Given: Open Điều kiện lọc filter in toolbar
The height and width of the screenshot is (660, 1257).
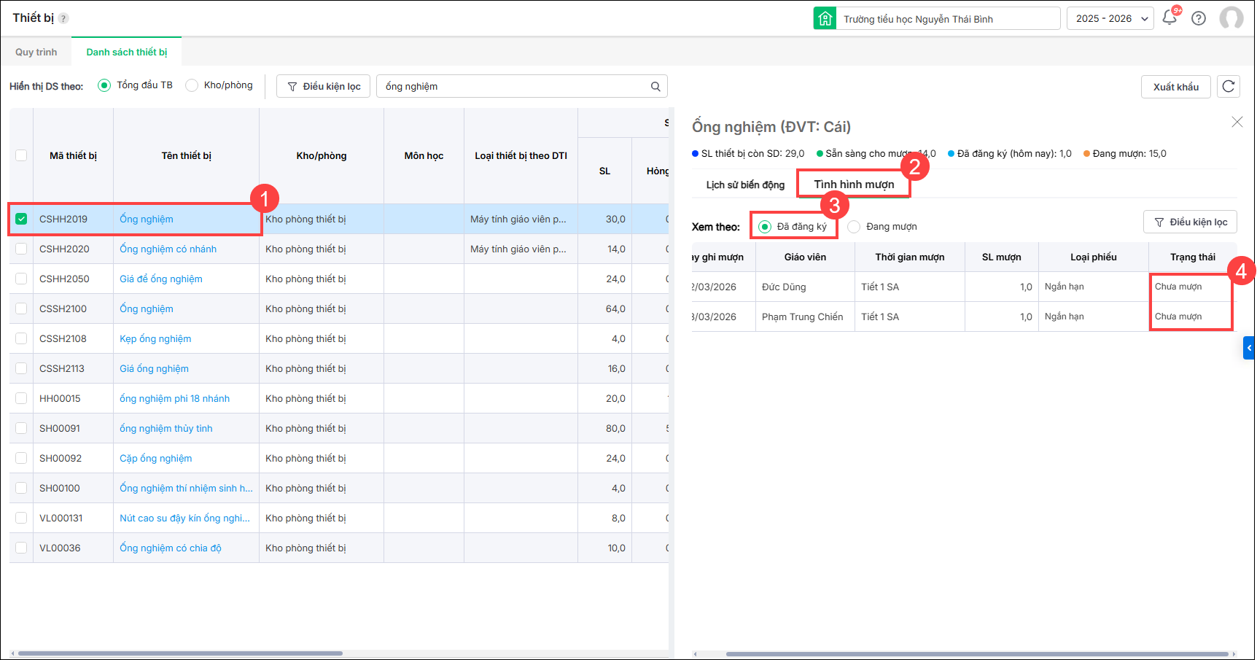Looking at the screenshot, I should point(324,87).
